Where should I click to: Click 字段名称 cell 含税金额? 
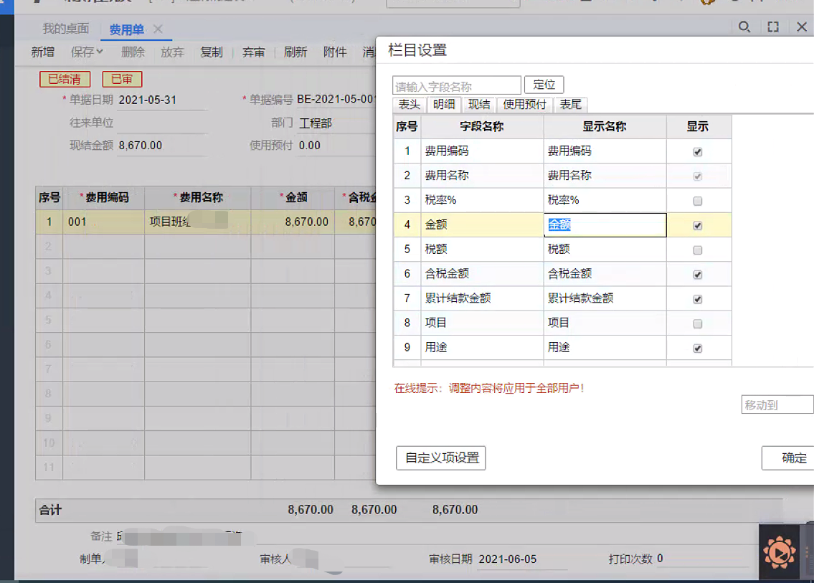click(x=482, y=274)
